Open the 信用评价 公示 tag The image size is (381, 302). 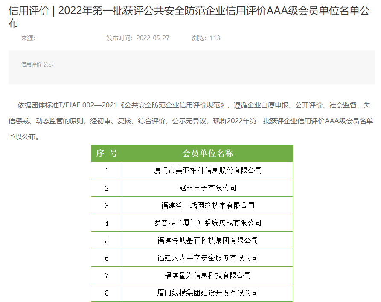[x=37, y=64]
